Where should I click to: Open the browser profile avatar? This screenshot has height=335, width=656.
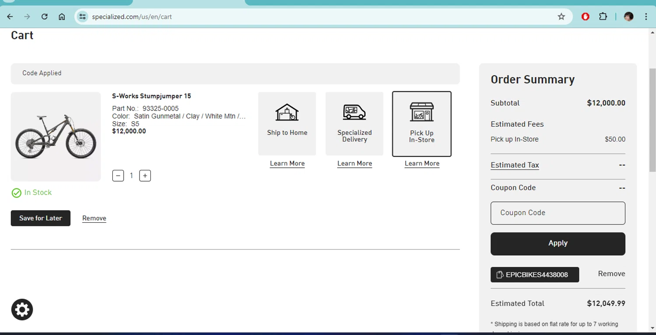[629, 17]
